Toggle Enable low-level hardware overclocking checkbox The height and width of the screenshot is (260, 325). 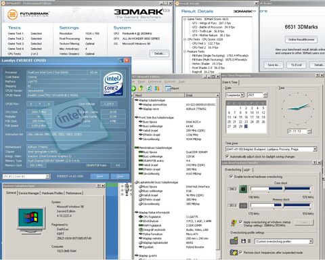[231, 177]
